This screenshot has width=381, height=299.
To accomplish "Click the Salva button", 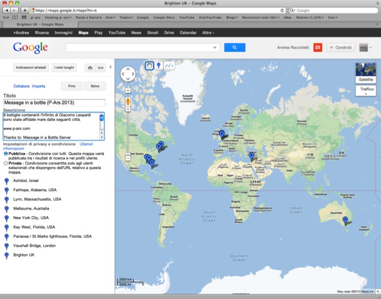I will pos(95,86).
